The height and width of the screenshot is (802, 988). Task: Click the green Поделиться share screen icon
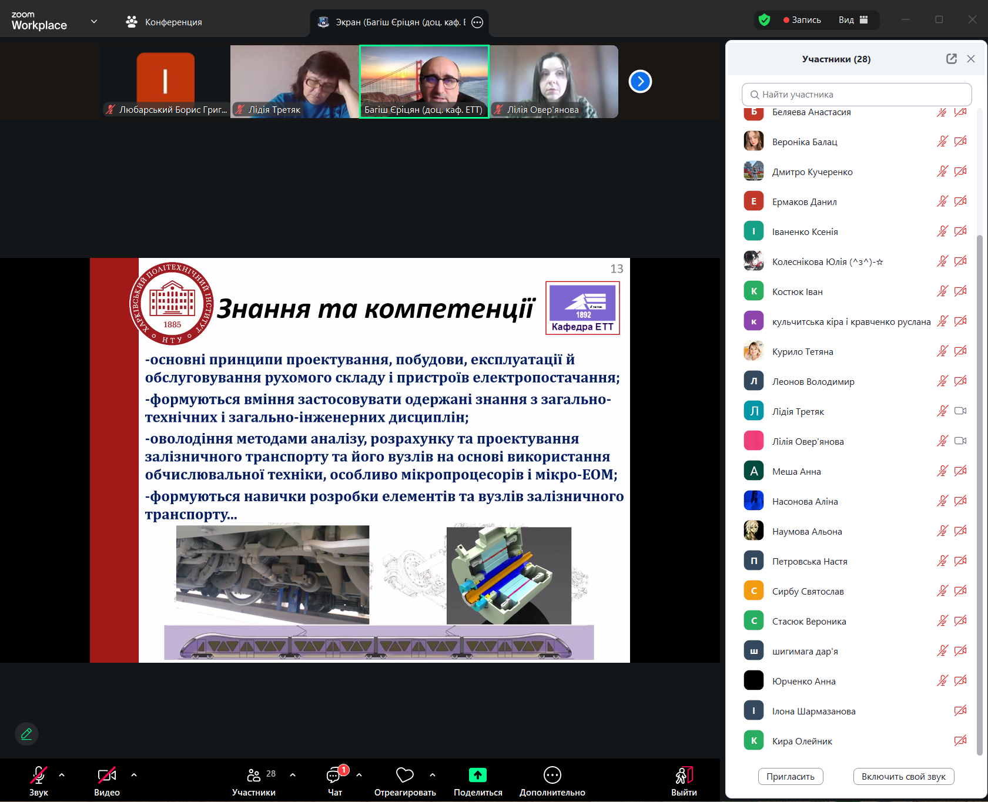click(477, 776)
